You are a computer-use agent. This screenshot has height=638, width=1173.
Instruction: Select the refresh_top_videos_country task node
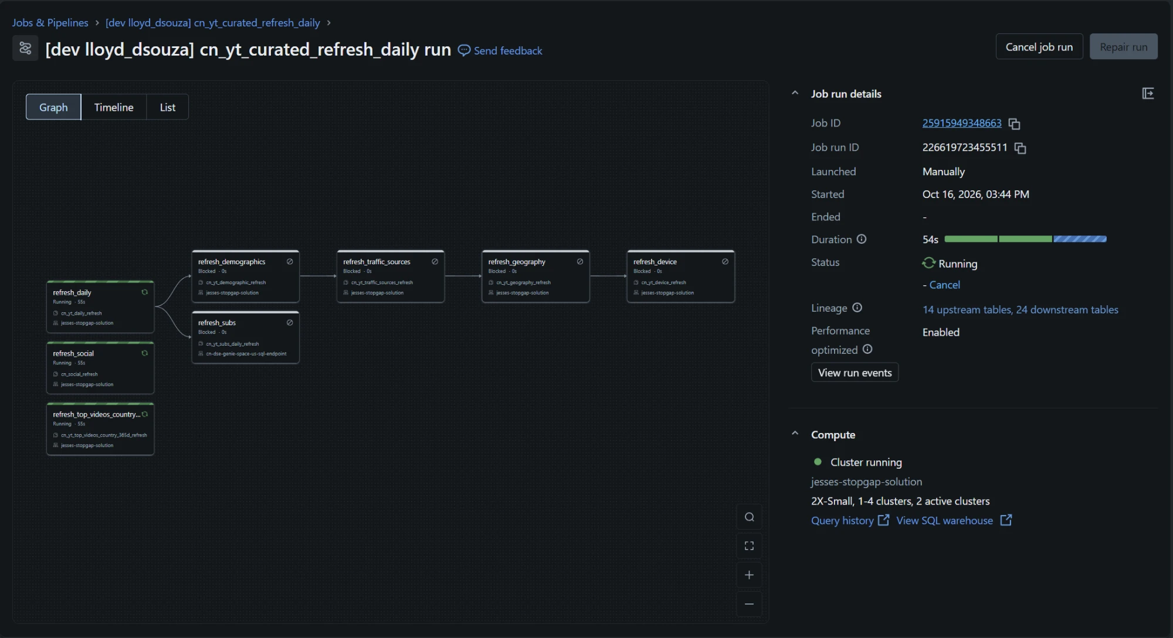[100, 429]
